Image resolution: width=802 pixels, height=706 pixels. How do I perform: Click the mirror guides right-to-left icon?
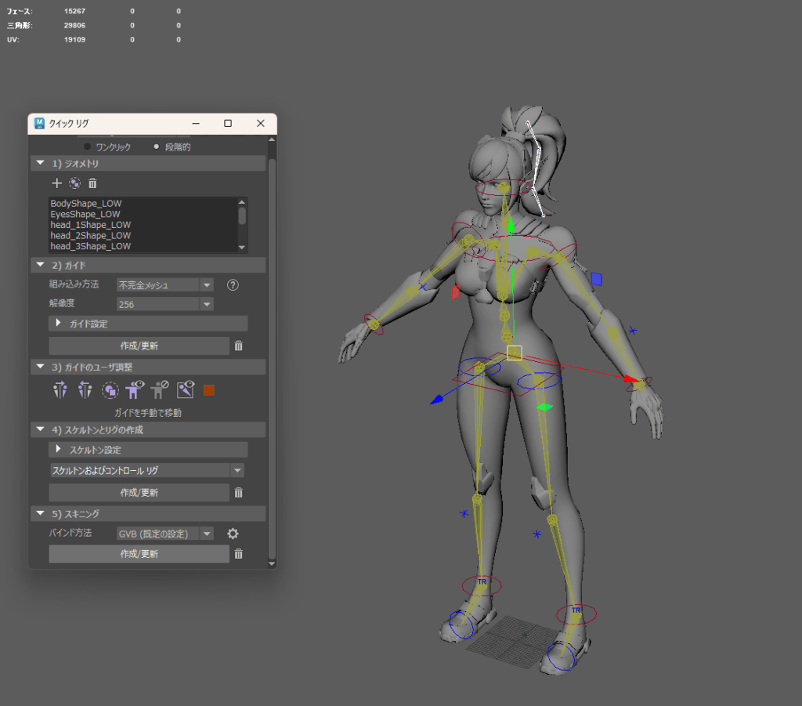coord(85,390)
